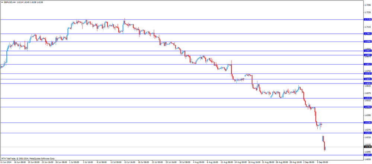
Task: Click the 1.6996 blue price label
Action: tap(367, 42)
